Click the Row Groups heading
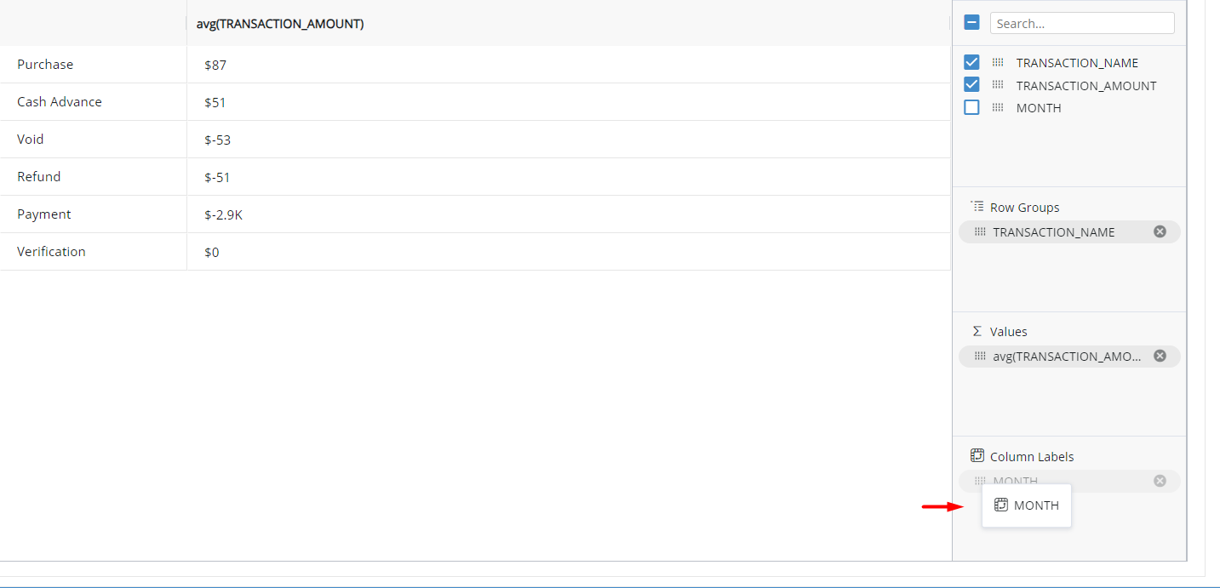Image resolution: width=1220 pixels, height=588 pixels. (1025, 207)
